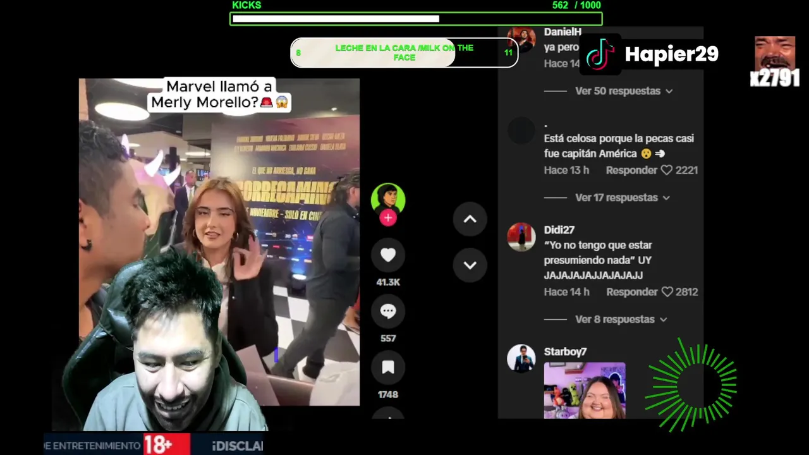Click the Hace 14 h timestamp on Didi27

tap(567, 292)
